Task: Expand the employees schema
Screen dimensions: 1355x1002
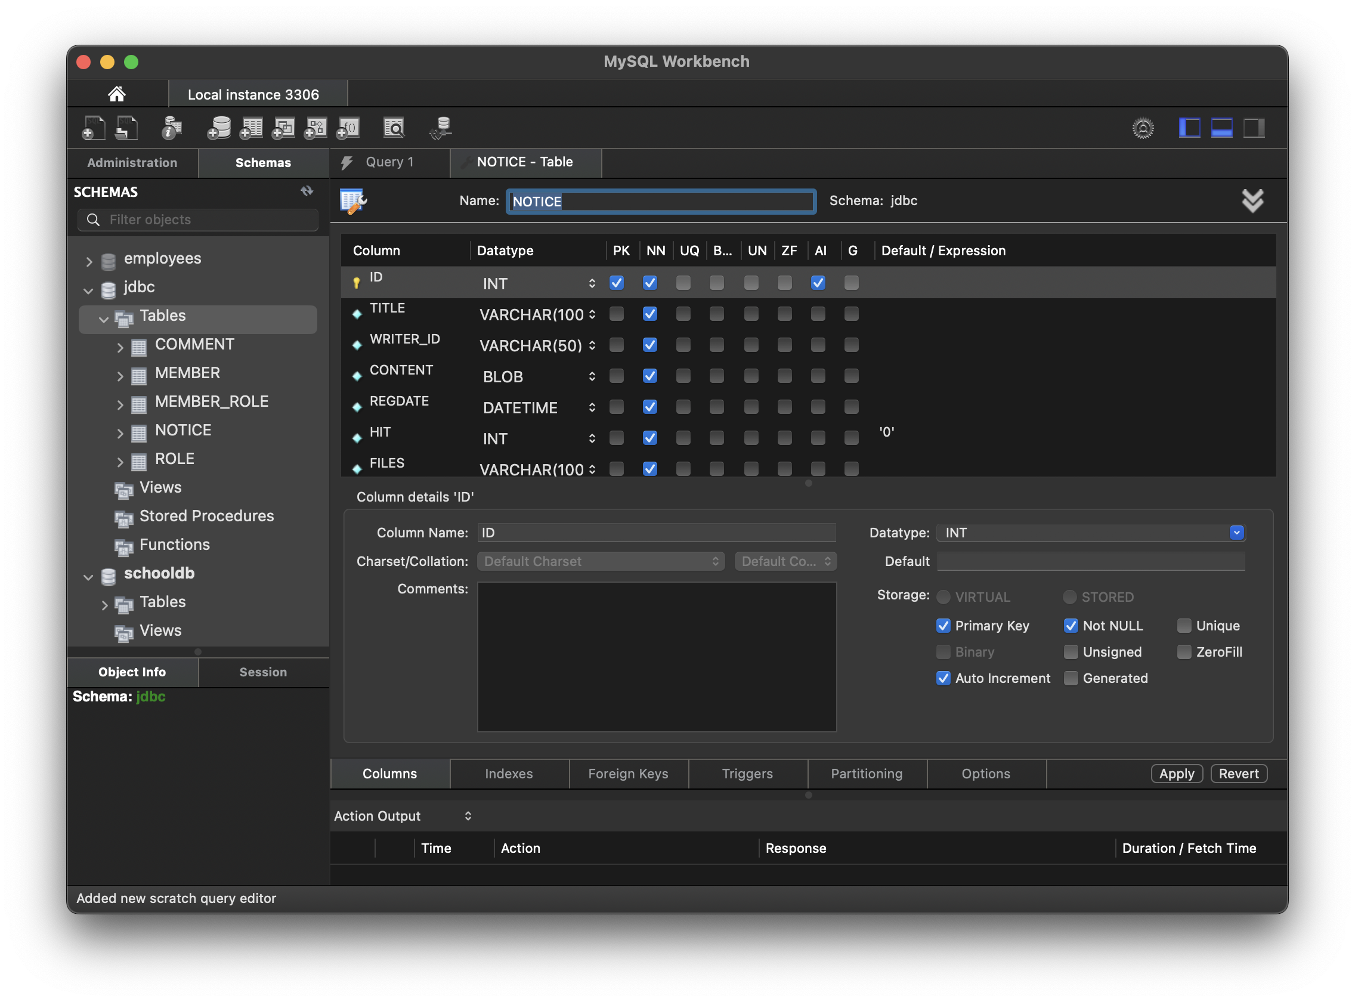Action: tap(89, 261)
